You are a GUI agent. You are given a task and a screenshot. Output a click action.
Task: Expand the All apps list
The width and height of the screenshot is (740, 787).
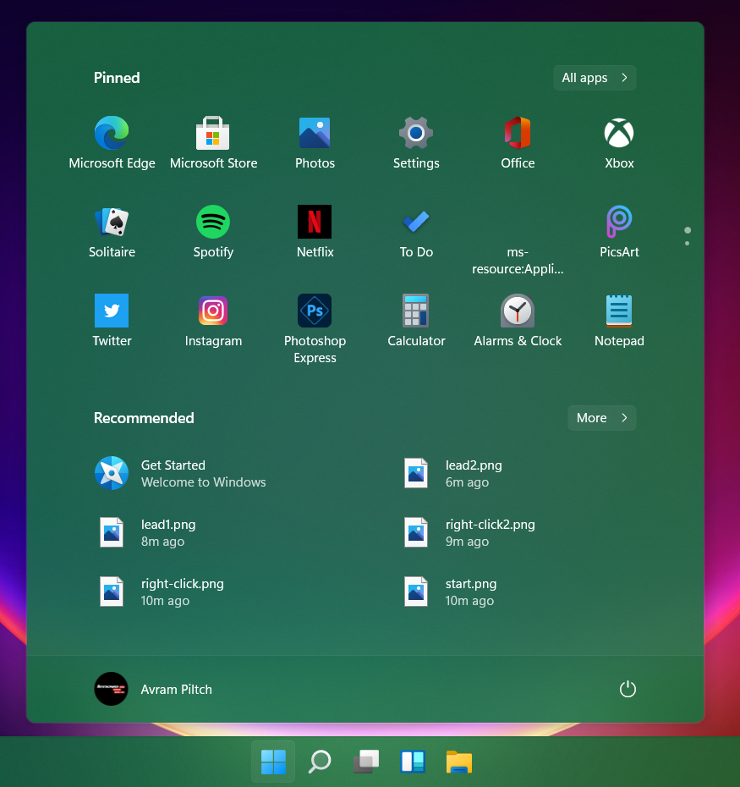click(594, 77)
